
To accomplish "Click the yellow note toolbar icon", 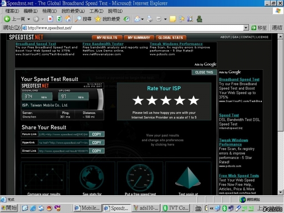I will click(x=173, y=19).
